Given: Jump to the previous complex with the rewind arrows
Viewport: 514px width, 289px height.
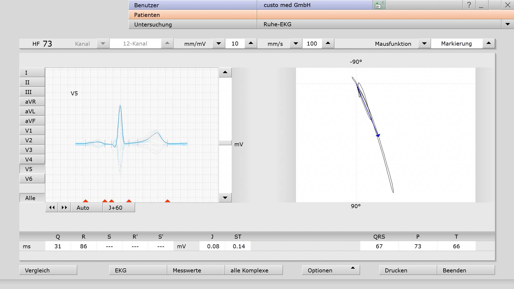Looking at the screenshot, I should (x=52, y=208).
